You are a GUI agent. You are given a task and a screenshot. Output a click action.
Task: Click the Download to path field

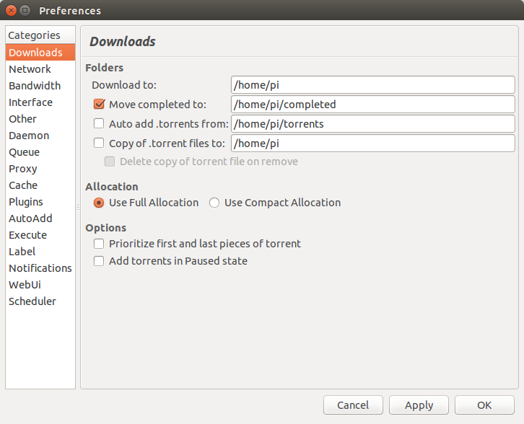click(x=372, y=85)
